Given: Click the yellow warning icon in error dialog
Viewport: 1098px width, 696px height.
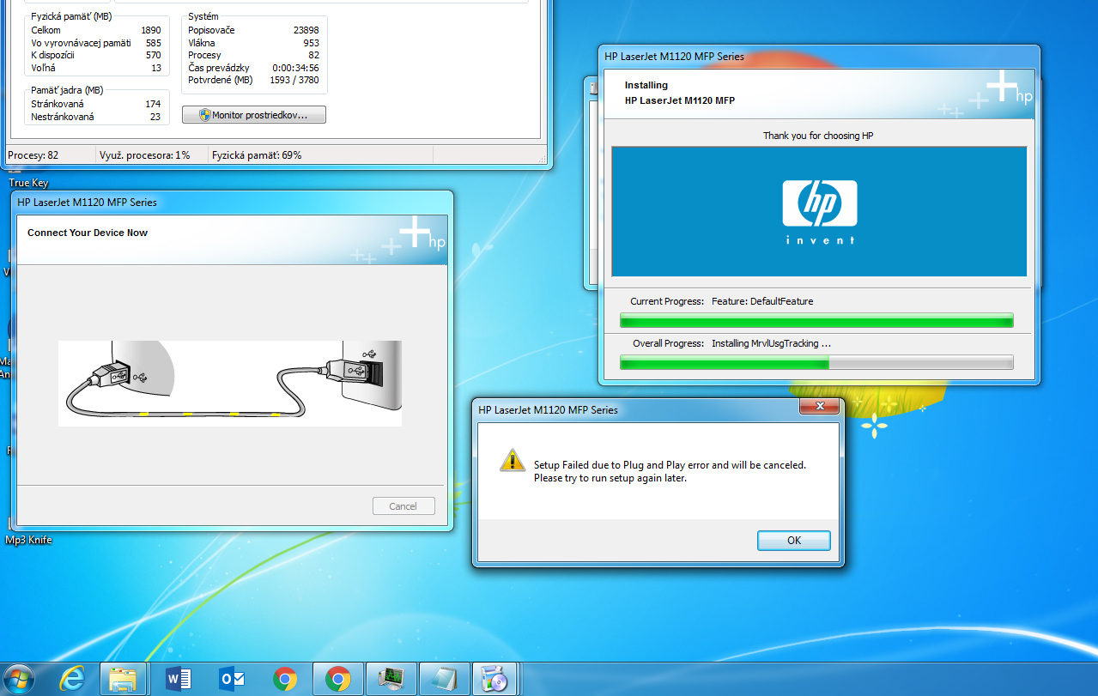Looking at the screenshot, I should [513, 460].
